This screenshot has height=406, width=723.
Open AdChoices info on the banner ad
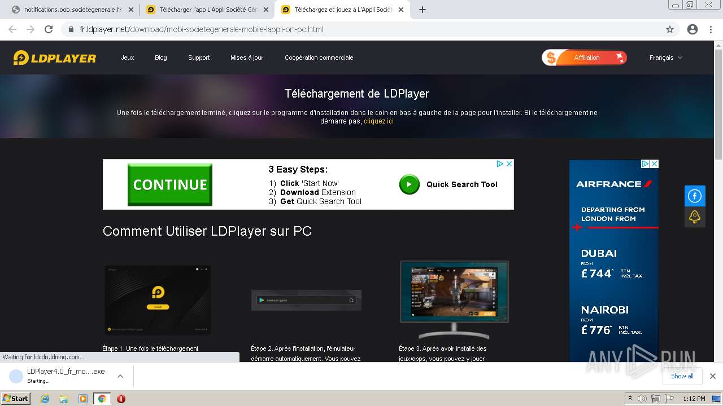tap(500, 164)
